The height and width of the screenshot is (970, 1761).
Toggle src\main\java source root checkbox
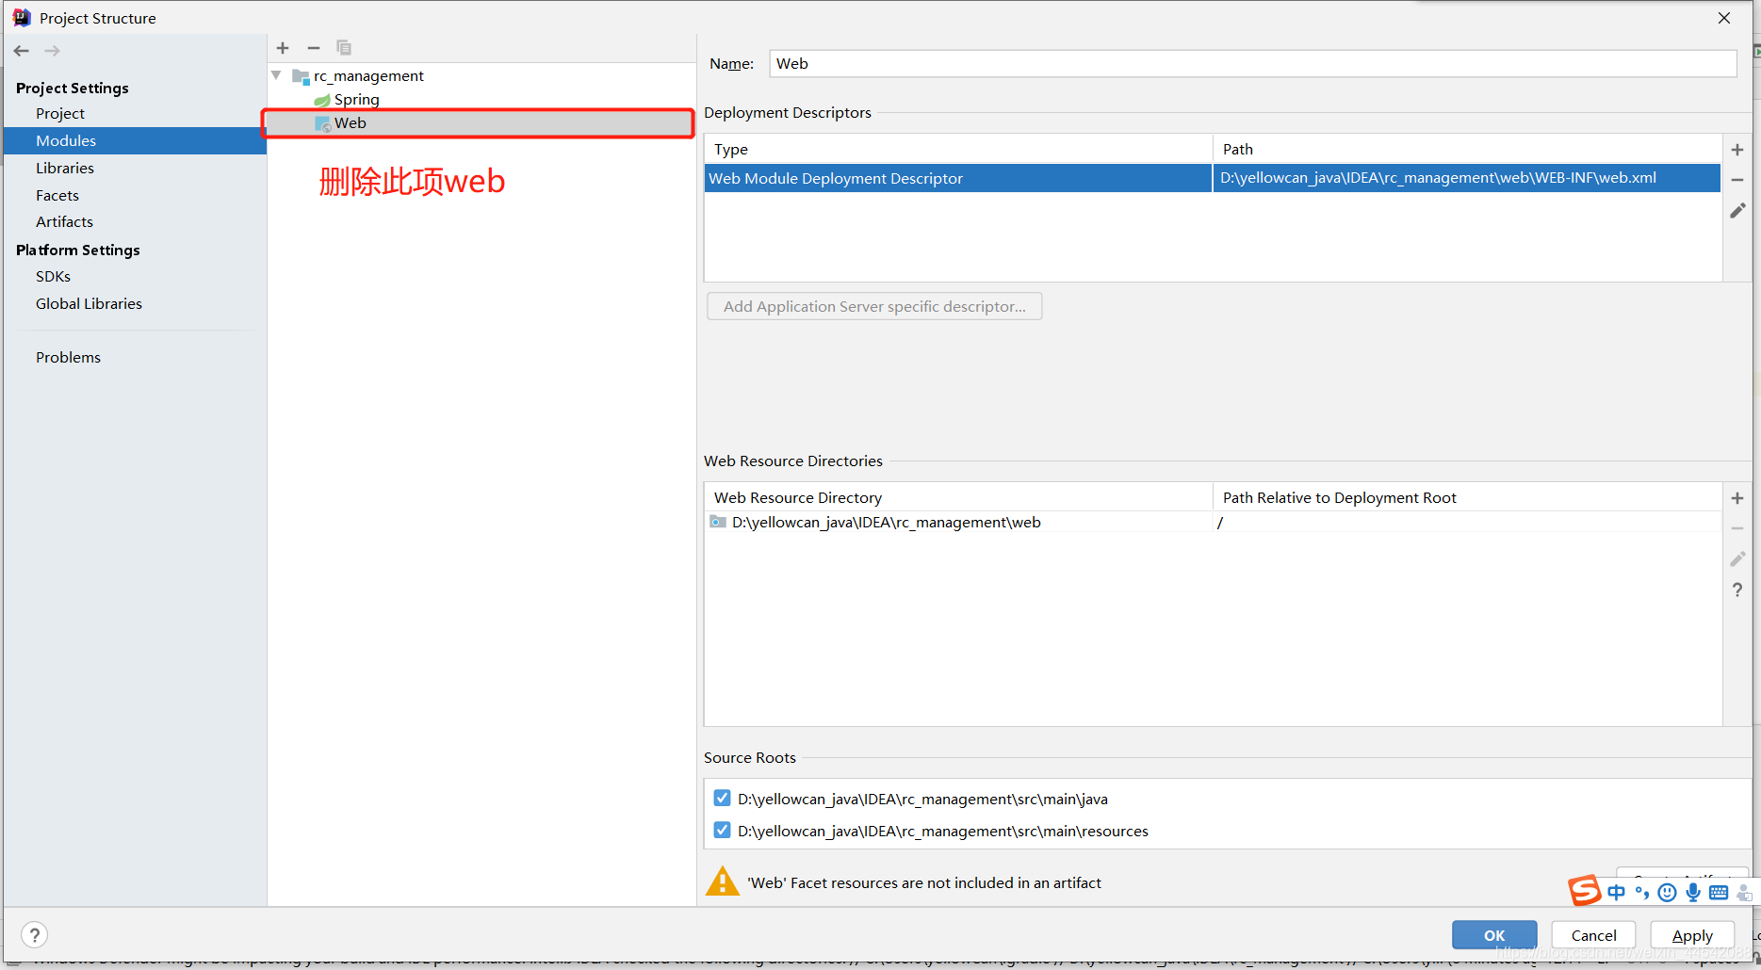722,798
